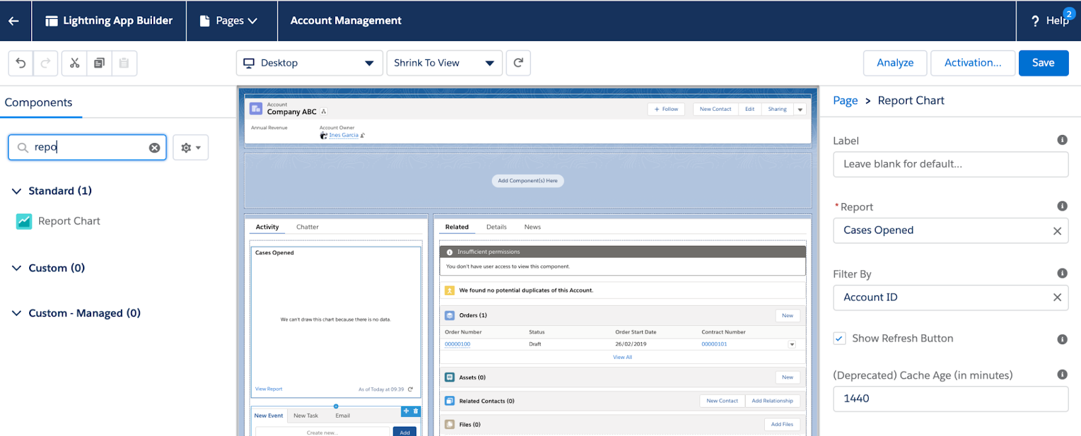
Task: Click the Files related list icon
Action: [x=450, y=425]
